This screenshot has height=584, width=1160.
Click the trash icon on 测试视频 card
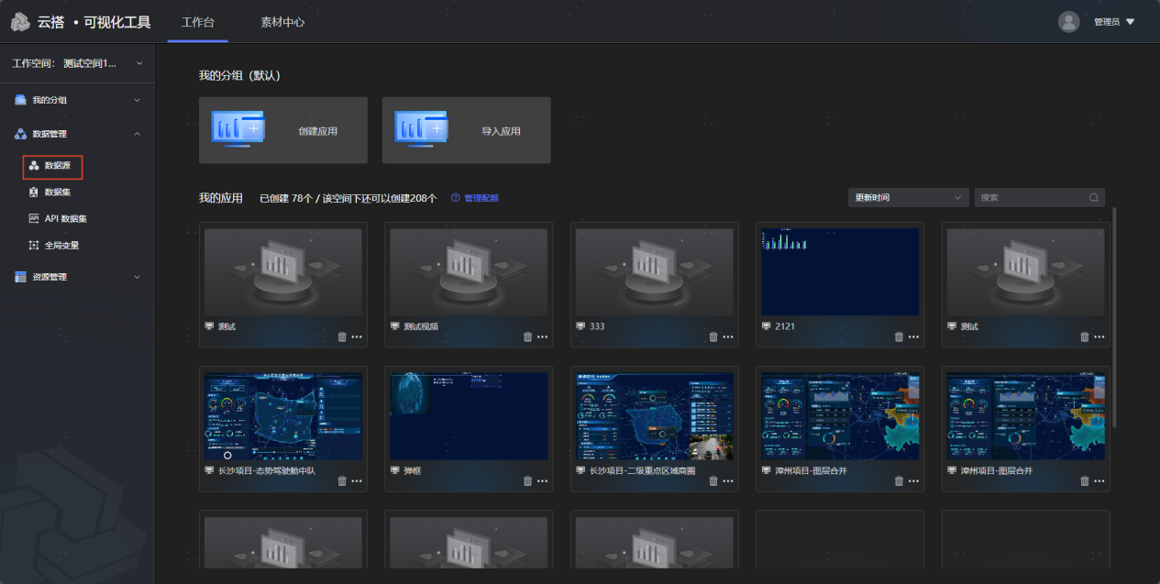527,336
